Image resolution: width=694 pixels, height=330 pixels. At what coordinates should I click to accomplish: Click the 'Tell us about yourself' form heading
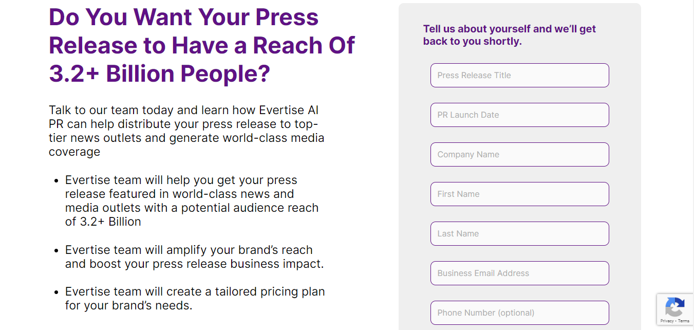point(509,35)
